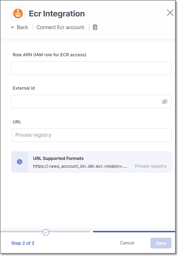Click the Back arrow icon
This screenshot has height=256, width=178.
(x=13, y=27)
